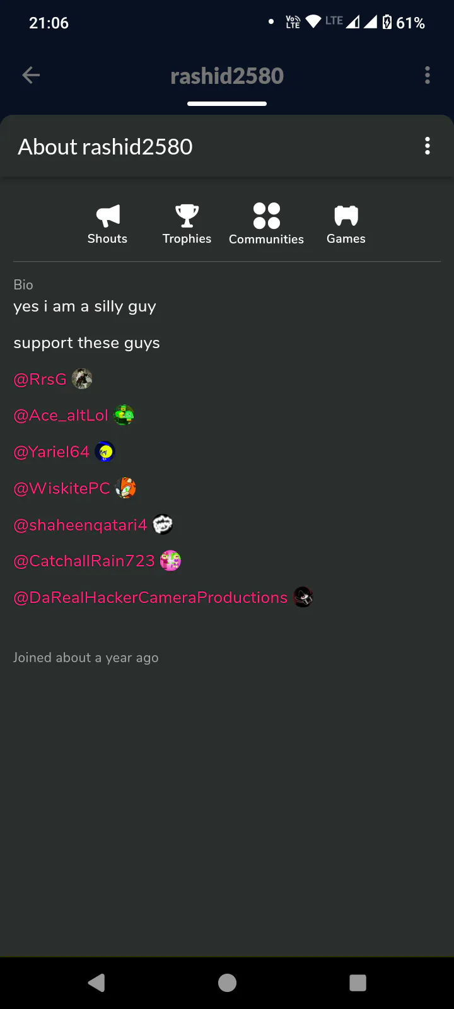454x1009 pixels.
Task: Tap the WiskitePC orange avatar
Action: (x=125, y=488)
